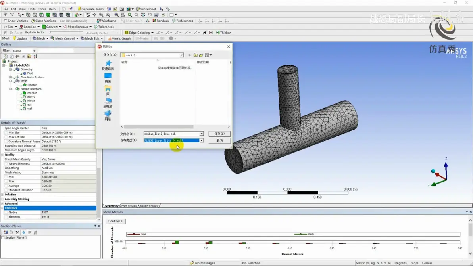Open the Edit menu
The height and width of the screenshot is (266, 473).
(x=13, y=9)
